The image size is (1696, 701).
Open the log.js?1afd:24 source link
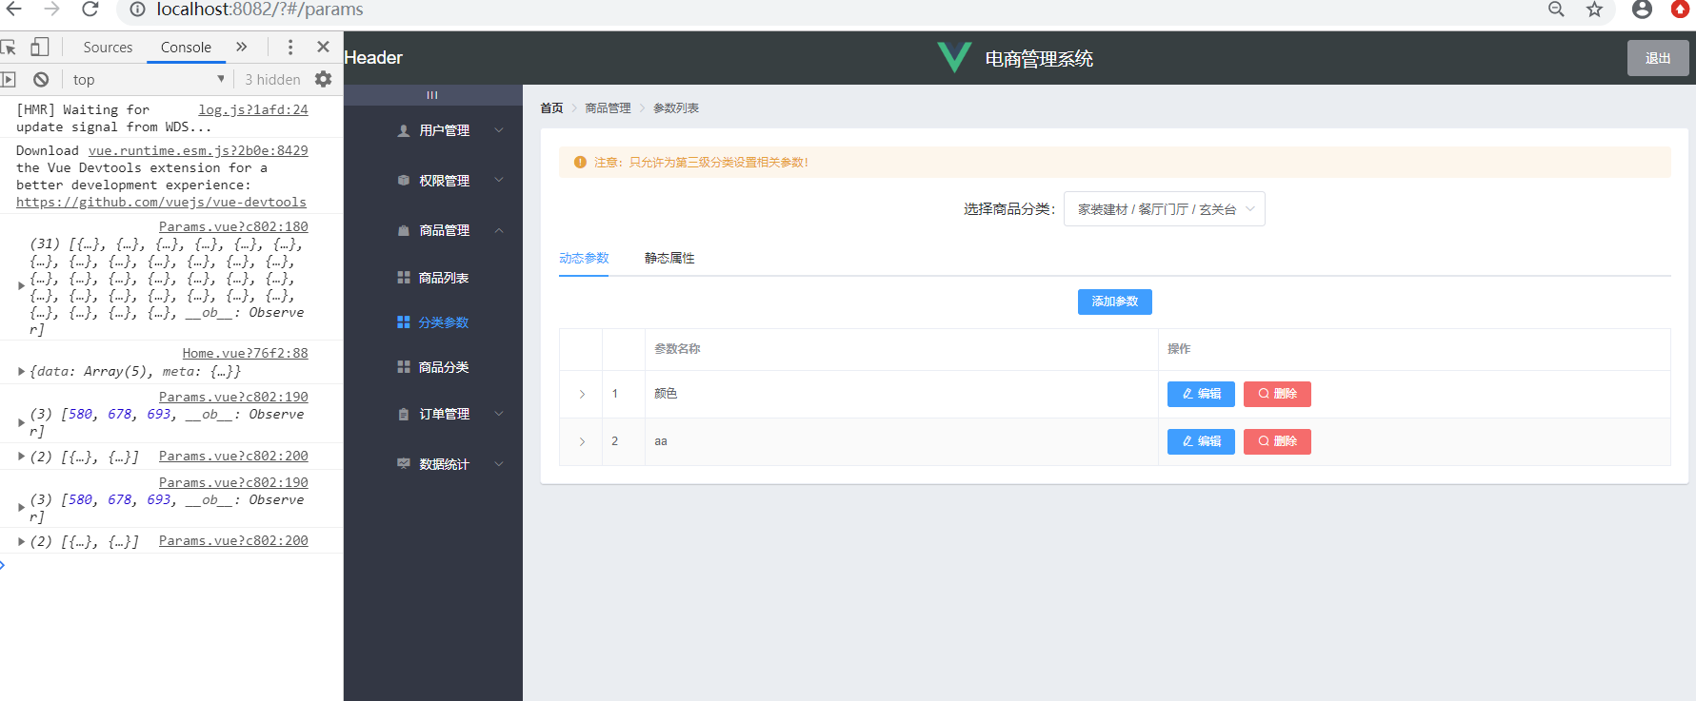[253, 109]
